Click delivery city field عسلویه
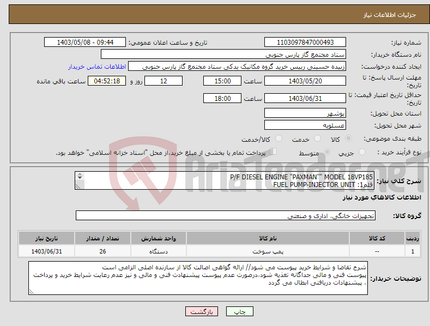Viewport: 430px width, 326px height. [305, 125]
